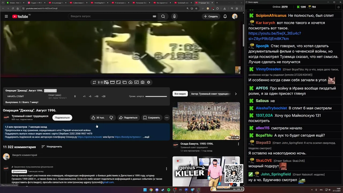Add +1 minute to split
Image resolution: width=343 pixels, height=193 pixels.
click(84, 96)
